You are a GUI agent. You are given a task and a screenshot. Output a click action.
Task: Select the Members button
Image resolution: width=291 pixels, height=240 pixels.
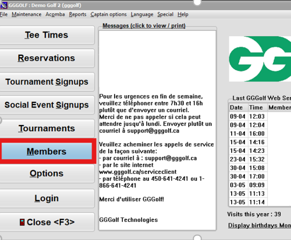click(47, 151)
